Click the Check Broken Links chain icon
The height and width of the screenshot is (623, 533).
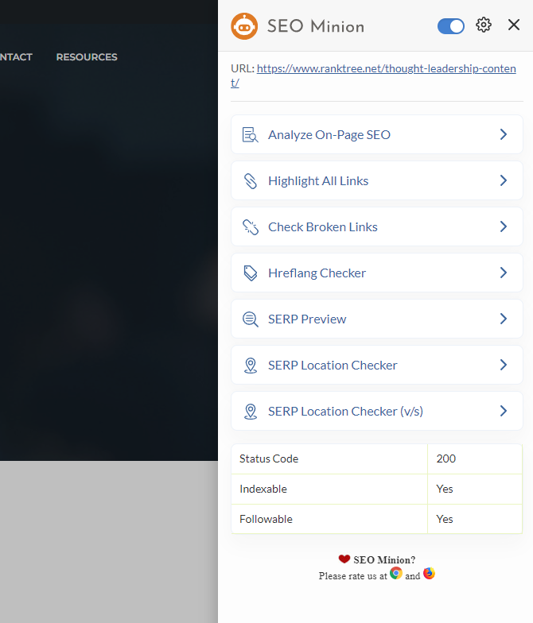(250, 227)
